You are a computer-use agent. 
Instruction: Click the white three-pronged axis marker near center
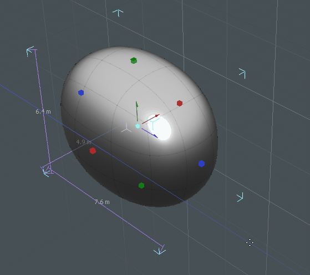click(x=126, y=128)
